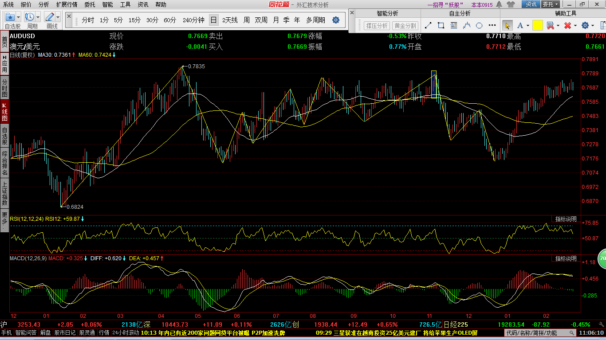Open the 委托 dropdown button
Image resolution: width=606 pixels, height=340 pixels.
click(x=551, y=4)
